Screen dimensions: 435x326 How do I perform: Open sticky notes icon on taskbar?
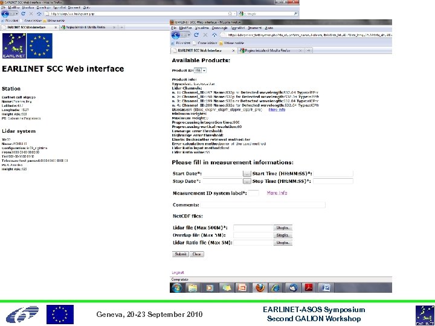click(x=227, y=288)
